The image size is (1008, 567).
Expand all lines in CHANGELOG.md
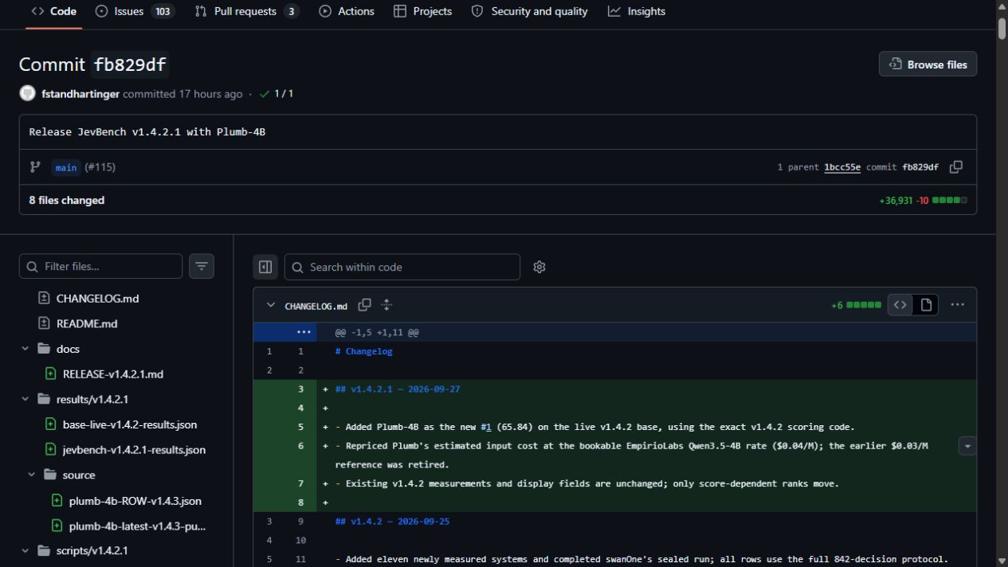[x=386, y=305]
